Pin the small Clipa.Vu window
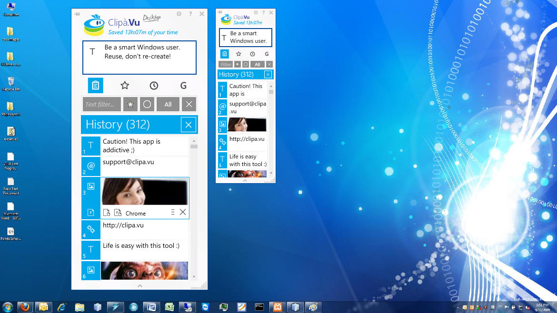 point(220,12)
